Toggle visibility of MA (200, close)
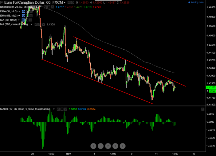 point(36,24)
